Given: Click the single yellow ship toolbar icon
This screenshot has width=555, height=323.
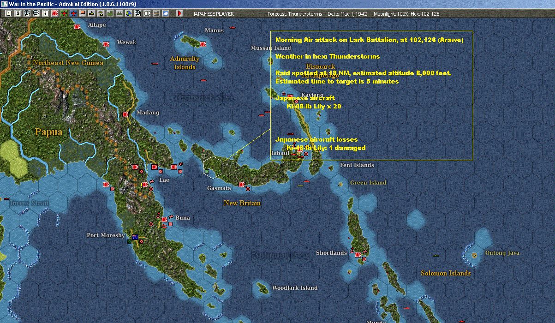Looking at the screenshot, I should point(92,13).
